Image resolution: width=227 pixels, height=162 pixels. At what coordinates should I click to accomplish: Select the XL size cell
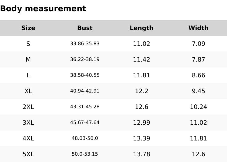coord(28,91)
